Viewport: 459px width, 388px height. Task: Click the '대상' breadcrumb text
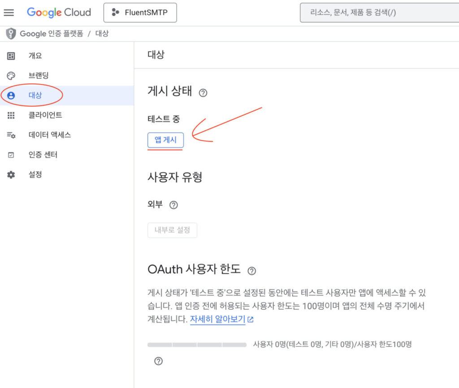[102, 34]
